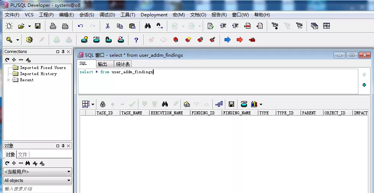Select the 对象 tab in object panel
The image size is (374, 193).
click(x=10, y=154)
